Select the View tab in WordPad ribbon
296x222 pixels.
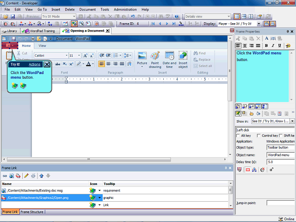(x=42, y=46)
